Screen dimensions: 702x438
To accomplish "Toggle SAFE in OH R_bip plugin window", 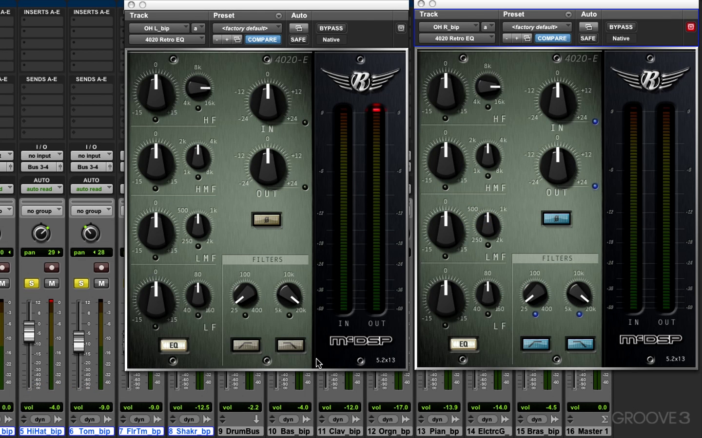I will tap(588, 38).
